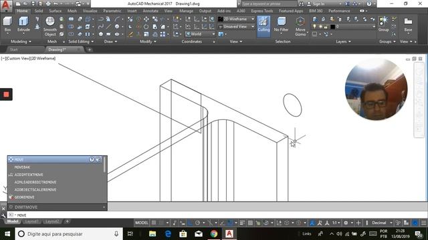Toggle Ortho mode in the status bar
Screen dimensions: 428x240
tap(190, 223)
